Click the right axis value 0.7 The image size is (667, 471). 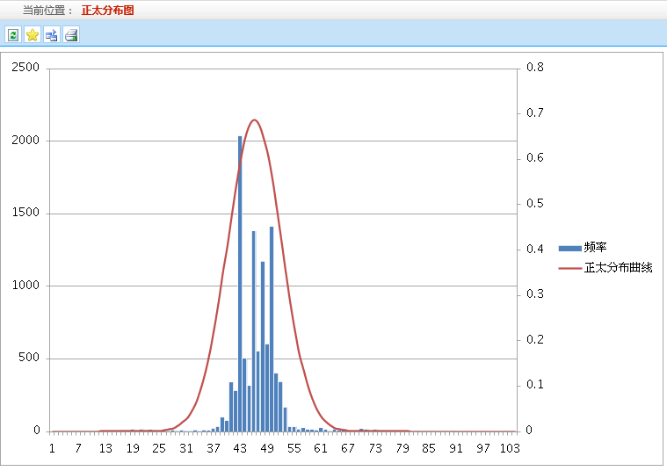534,112
